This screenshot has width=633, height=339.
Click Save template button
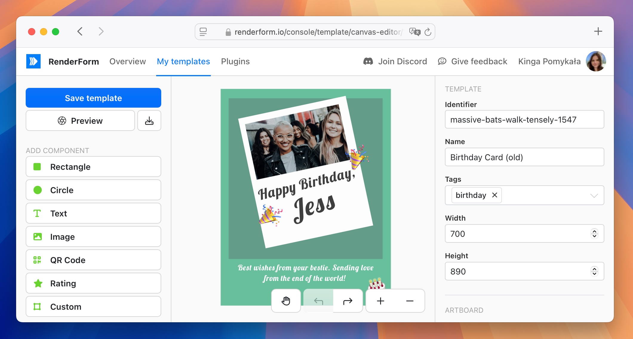pos(93,98)
